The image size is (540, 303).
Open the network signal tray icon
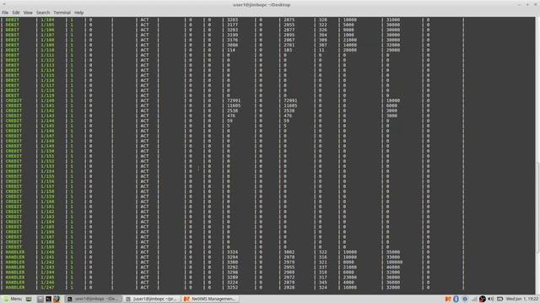[474, 299]
